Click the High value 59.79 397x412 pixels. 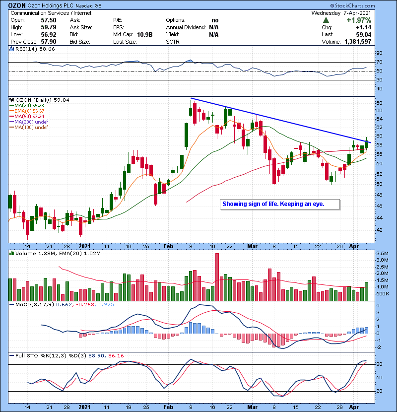point(49,27)
